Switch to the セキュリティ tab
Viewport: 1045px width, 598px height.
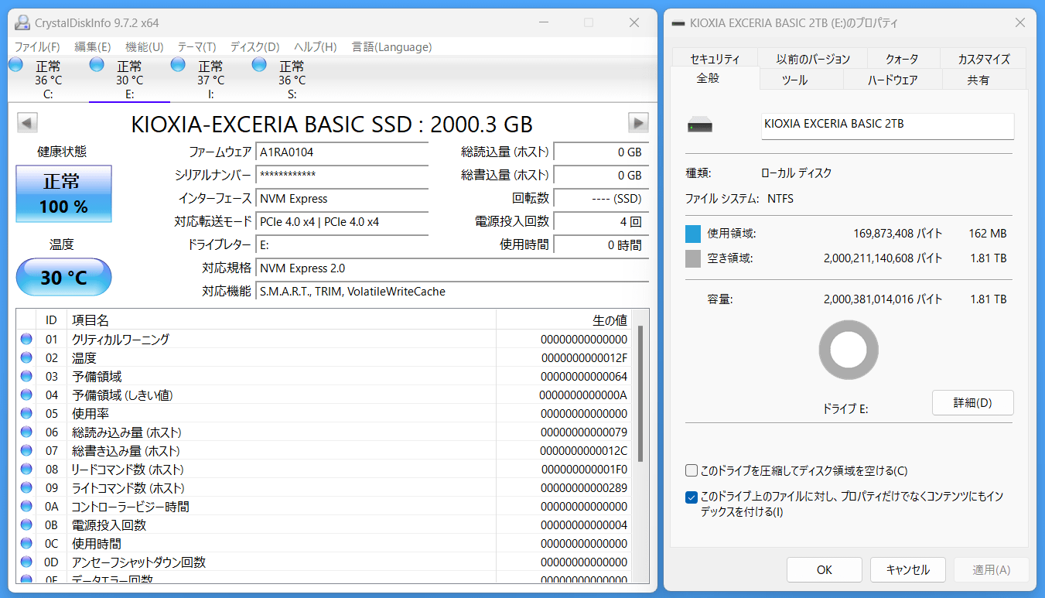click(x=714, y=59)
